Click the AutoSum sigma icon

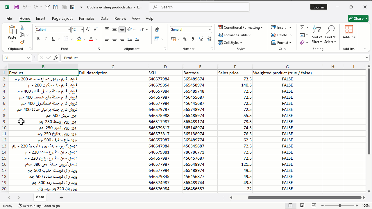[302, 27]
